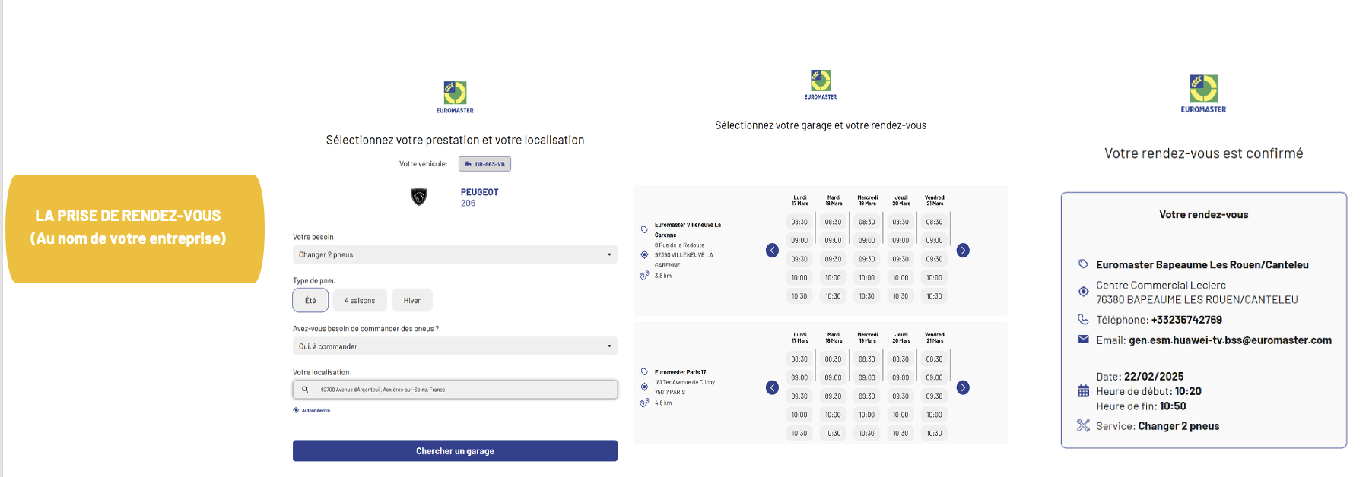This screenshot has width=1369, height=477.
Task: Pick Lundi 08:30 slot at Villeneuve La Garenne
Action: pos(799,222)
